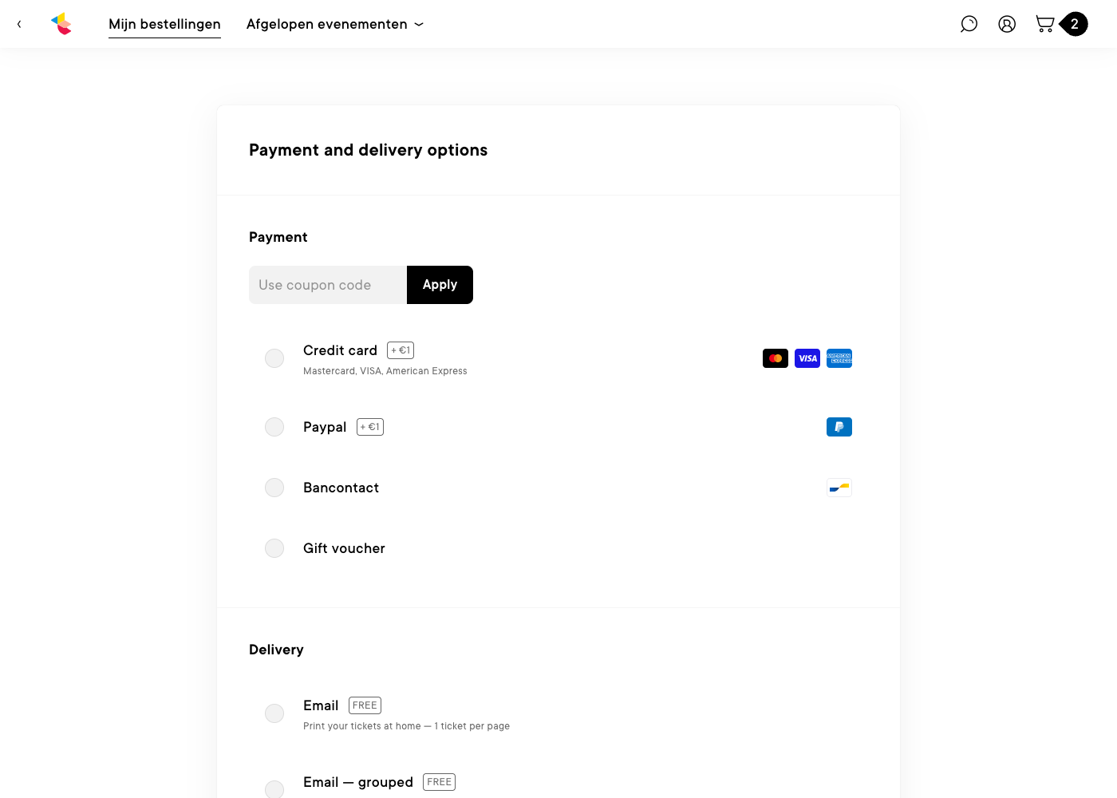Click the cart item count badge
This screenshot has width=1117, height=798.
[1075, 24]
